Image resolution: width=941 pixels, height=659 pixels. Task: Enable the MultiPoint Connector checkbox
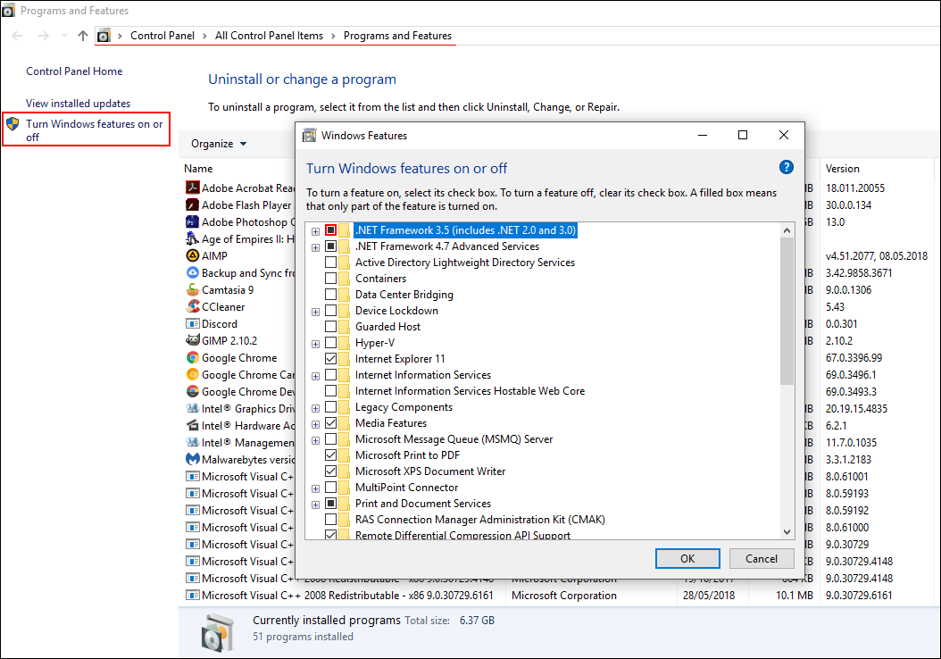(x=330, y=488)
